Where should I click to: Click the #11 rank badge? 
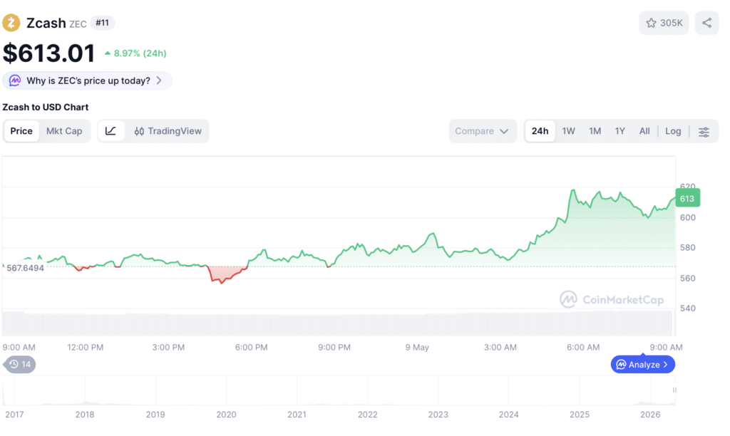point(103,23)
